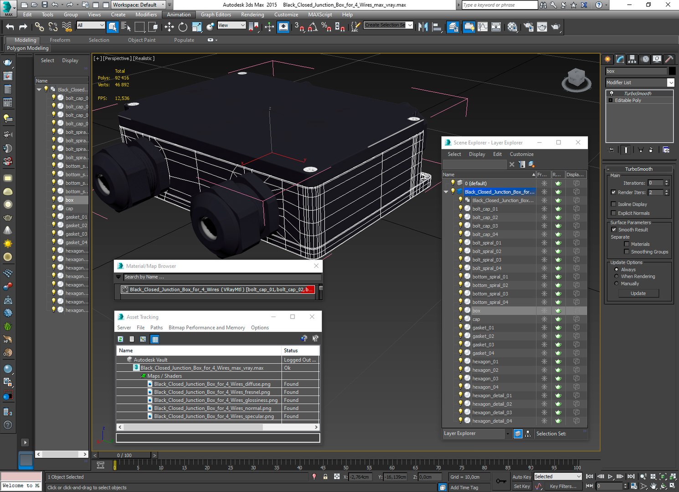Click Configure Modifier Sets icon
679x492 pixels.
(x=666, y=150)
